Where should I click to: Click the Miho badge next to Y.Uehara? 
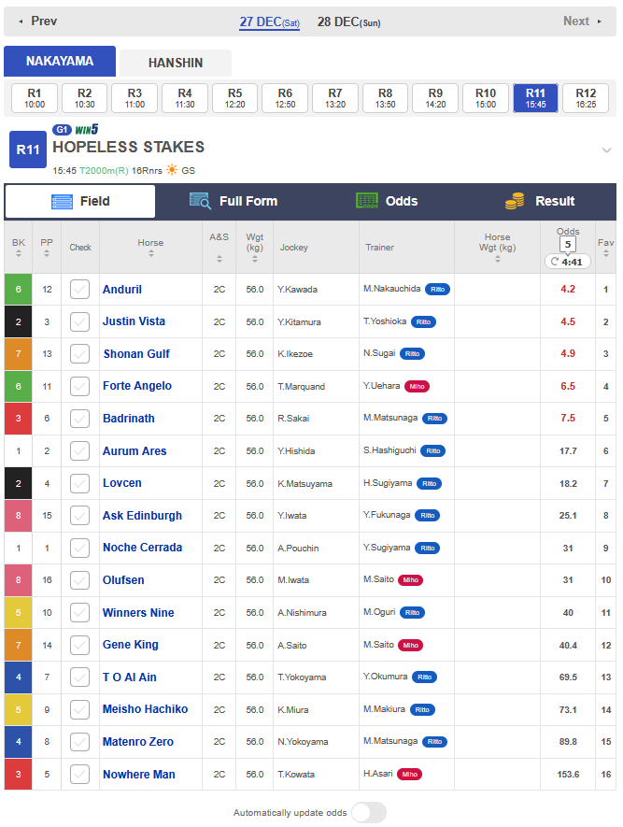[417, 387]
